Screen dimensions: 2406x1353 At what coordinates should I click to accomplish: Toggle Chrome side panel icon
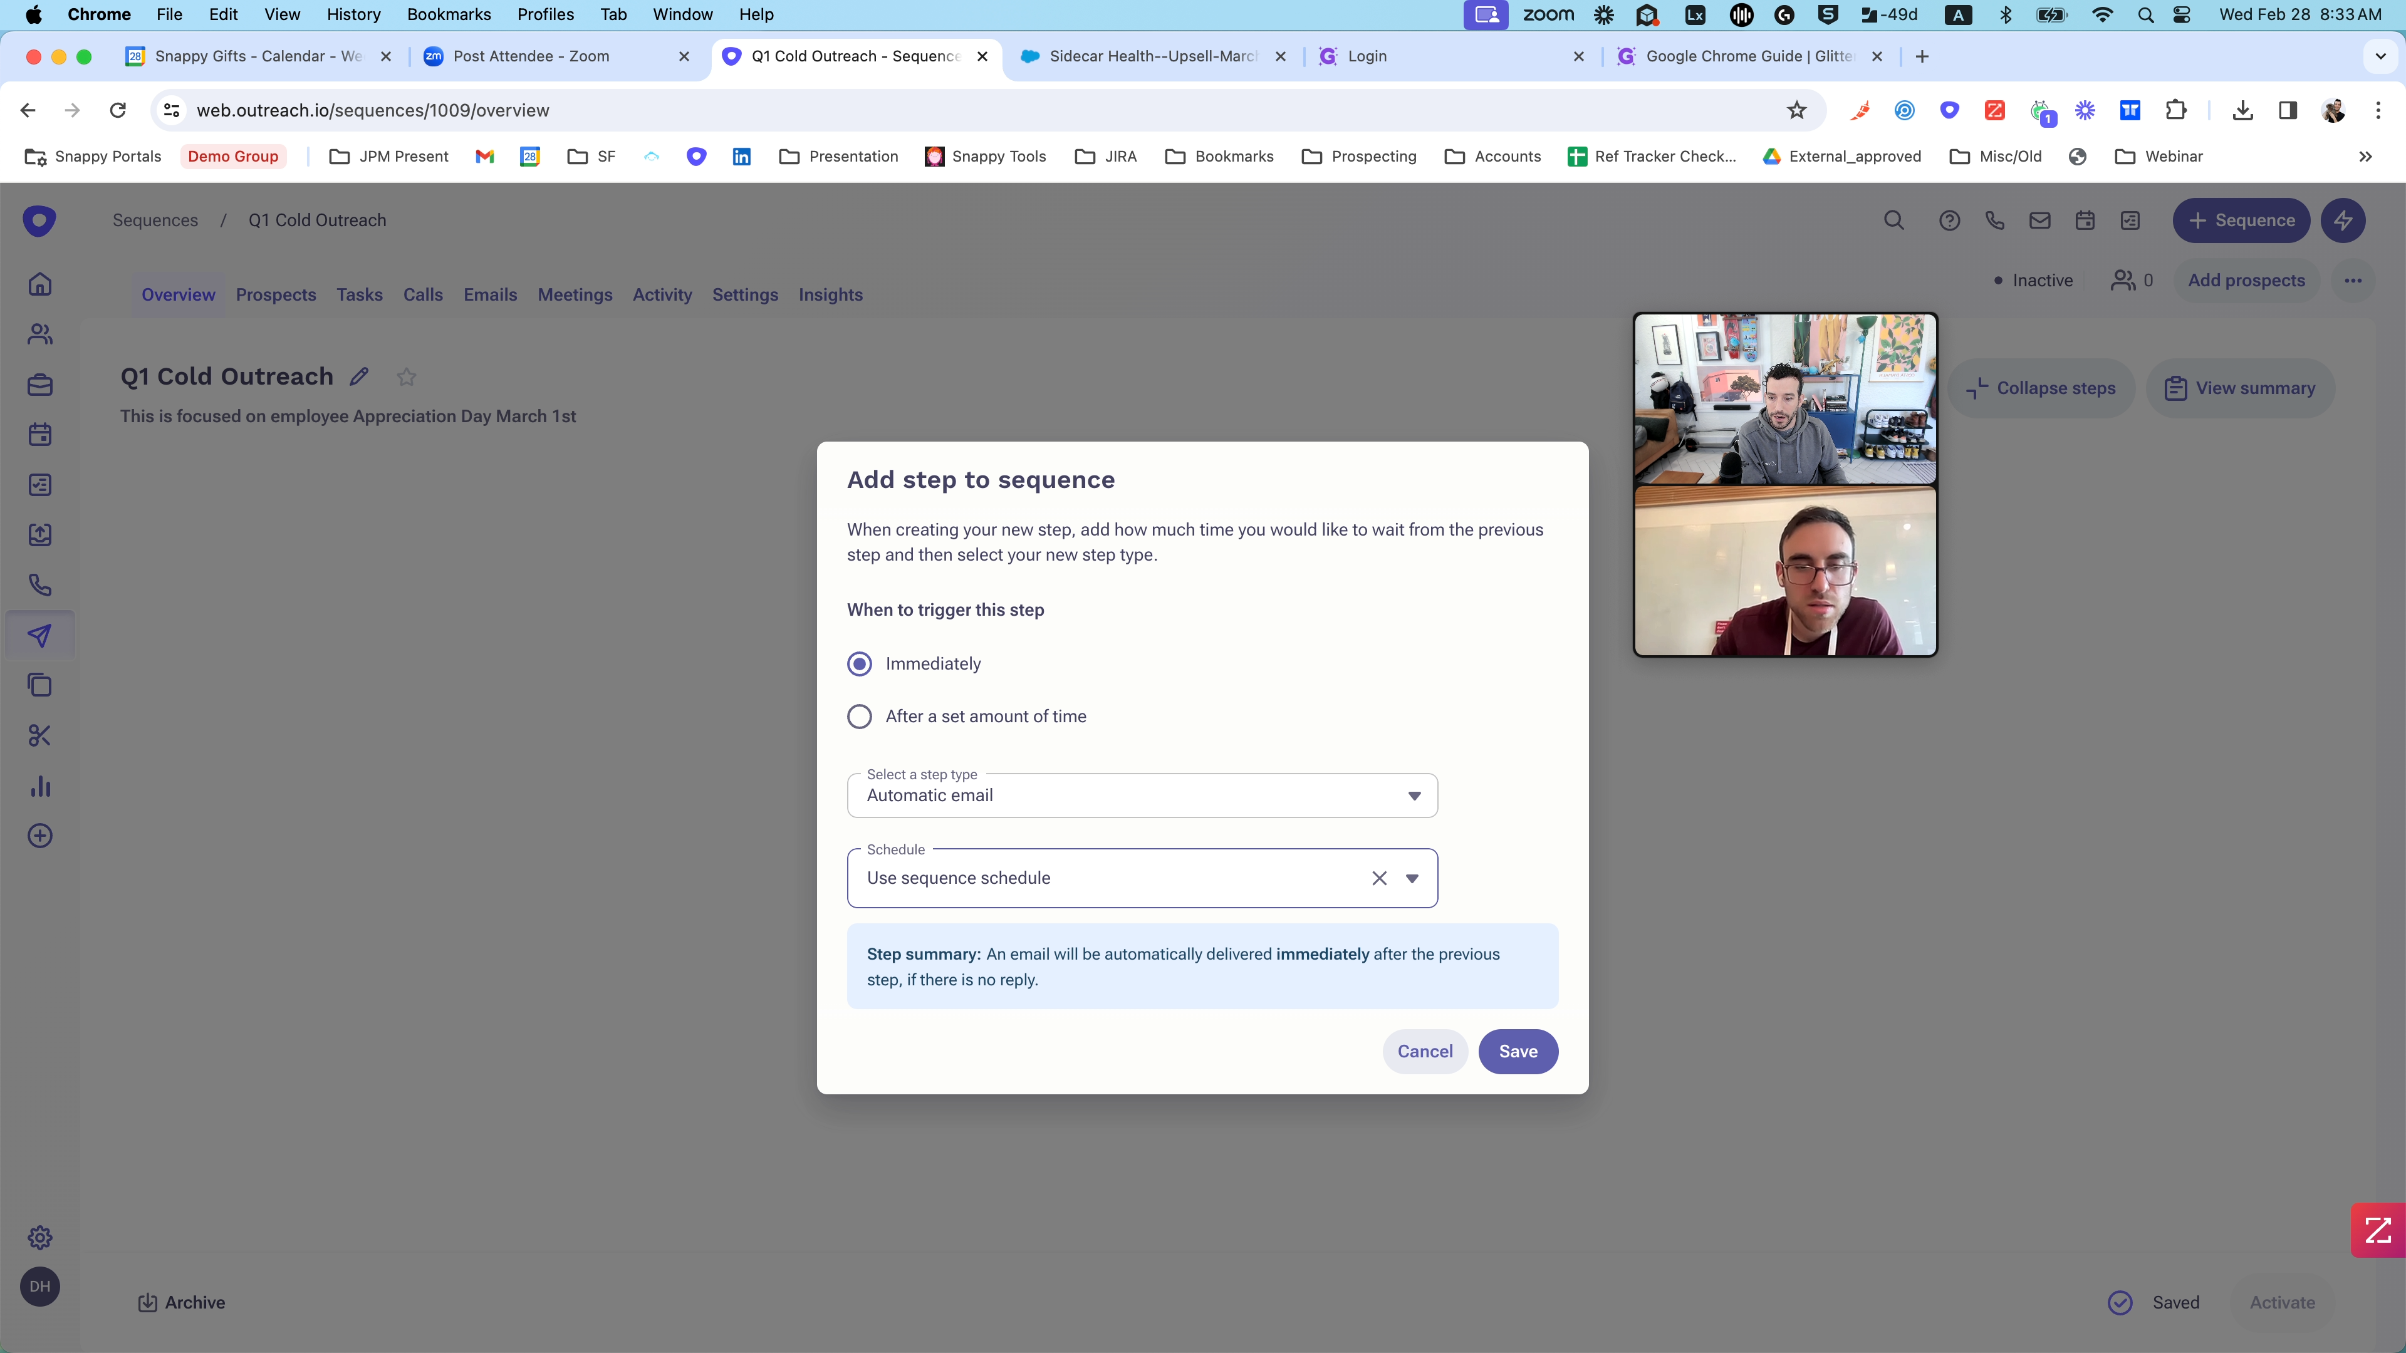pos(2288,110)
